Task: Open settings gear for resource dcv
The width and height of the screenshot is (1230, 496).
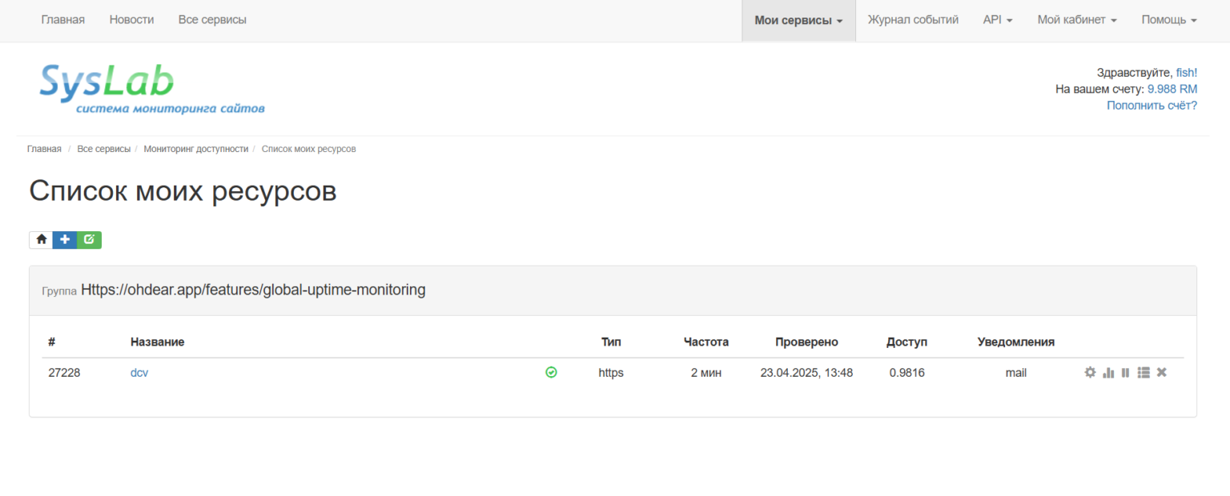Action: click(1090, 373)
